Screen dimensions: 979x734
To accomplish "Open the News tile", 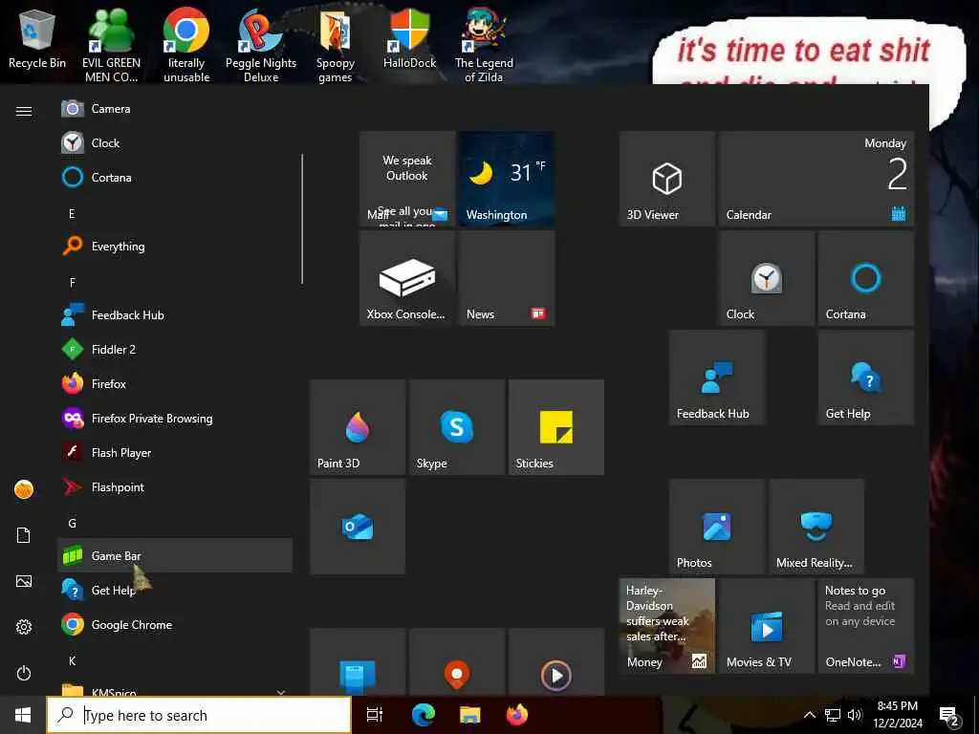I will (x=507, y=278).
